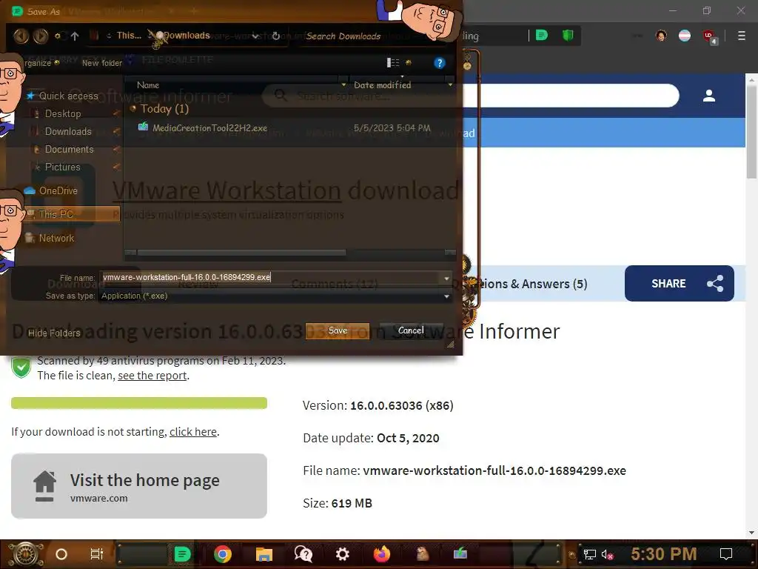
Task: Open the Organize menu
Action: pyautogui.click(x=40, y=63)
